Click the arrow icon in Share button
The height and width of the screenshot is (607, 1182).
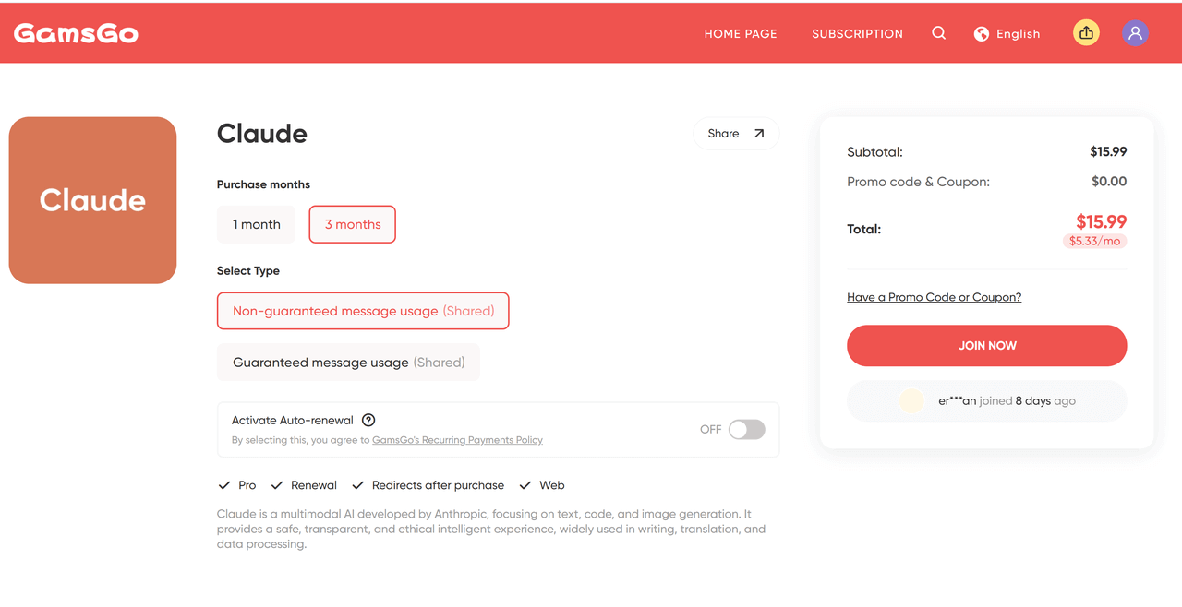tap(759, 134)
